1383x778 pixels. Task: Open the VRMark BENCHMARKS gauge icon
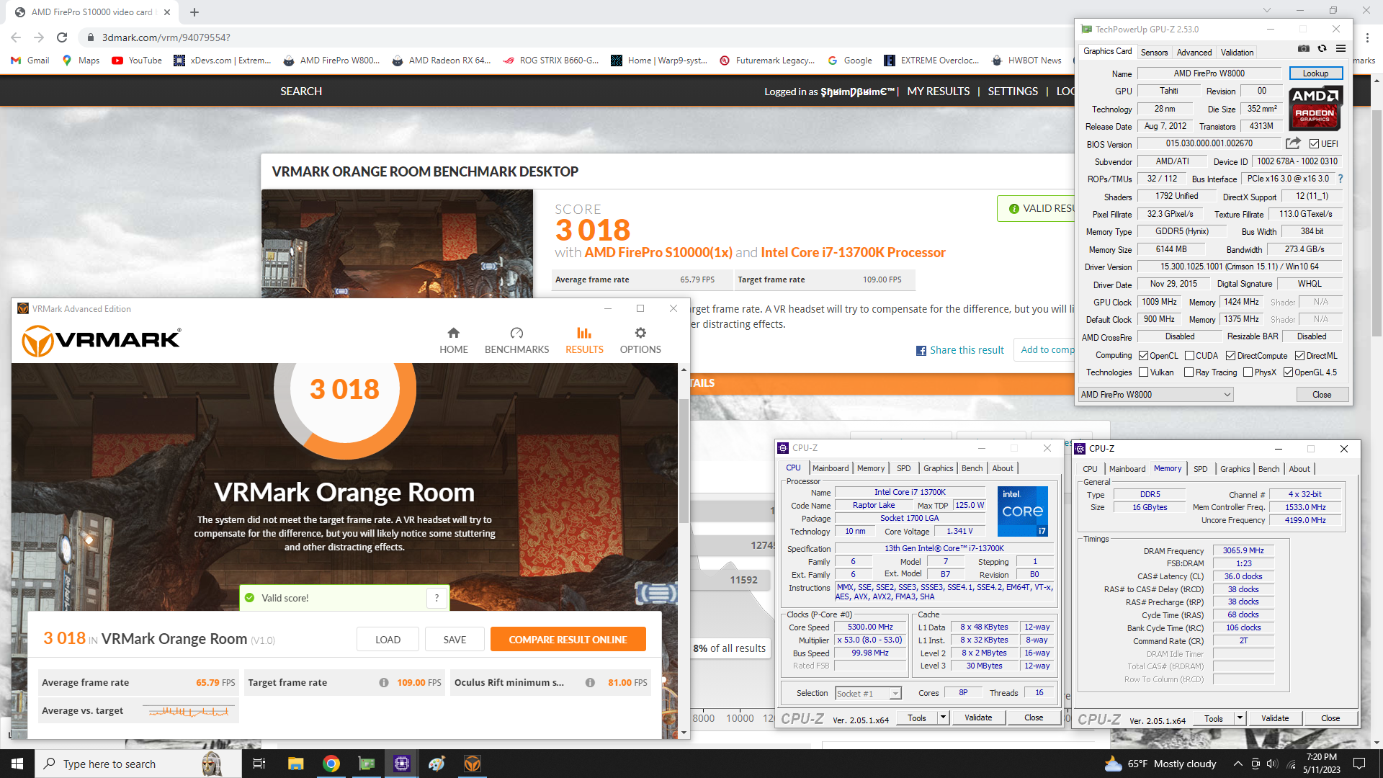[516, 333]
